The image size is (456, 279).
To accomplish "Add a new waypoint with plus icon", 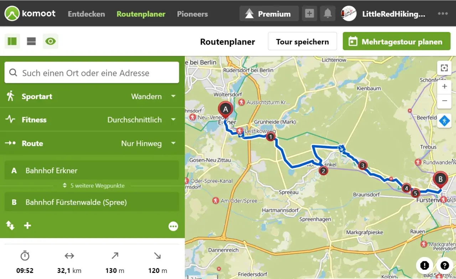I will click(x=27, y=226).
